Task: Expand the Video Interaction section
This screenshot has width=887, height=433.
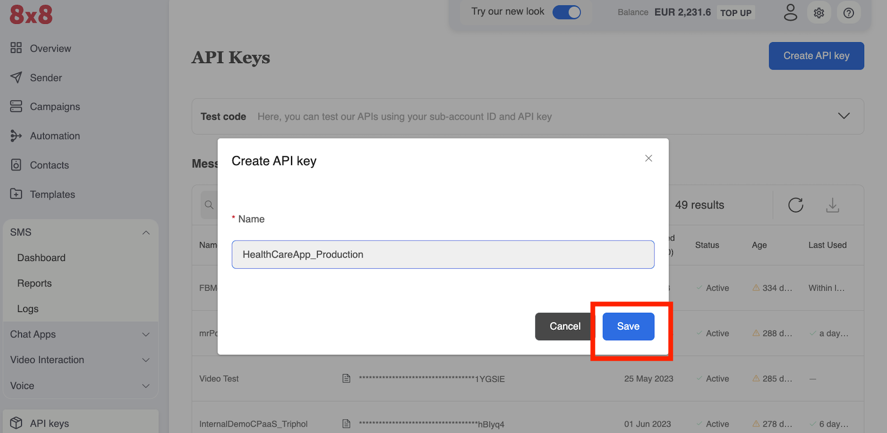Action: (x=146, y=360)
